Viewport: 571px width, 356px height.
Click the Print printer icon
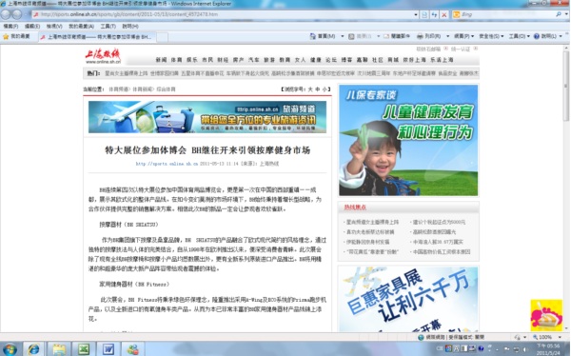[420, 36]
